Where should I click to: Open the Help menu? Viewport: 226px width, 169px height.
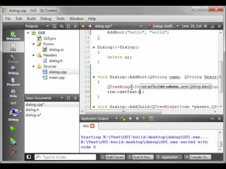click(x=92, y=19)
